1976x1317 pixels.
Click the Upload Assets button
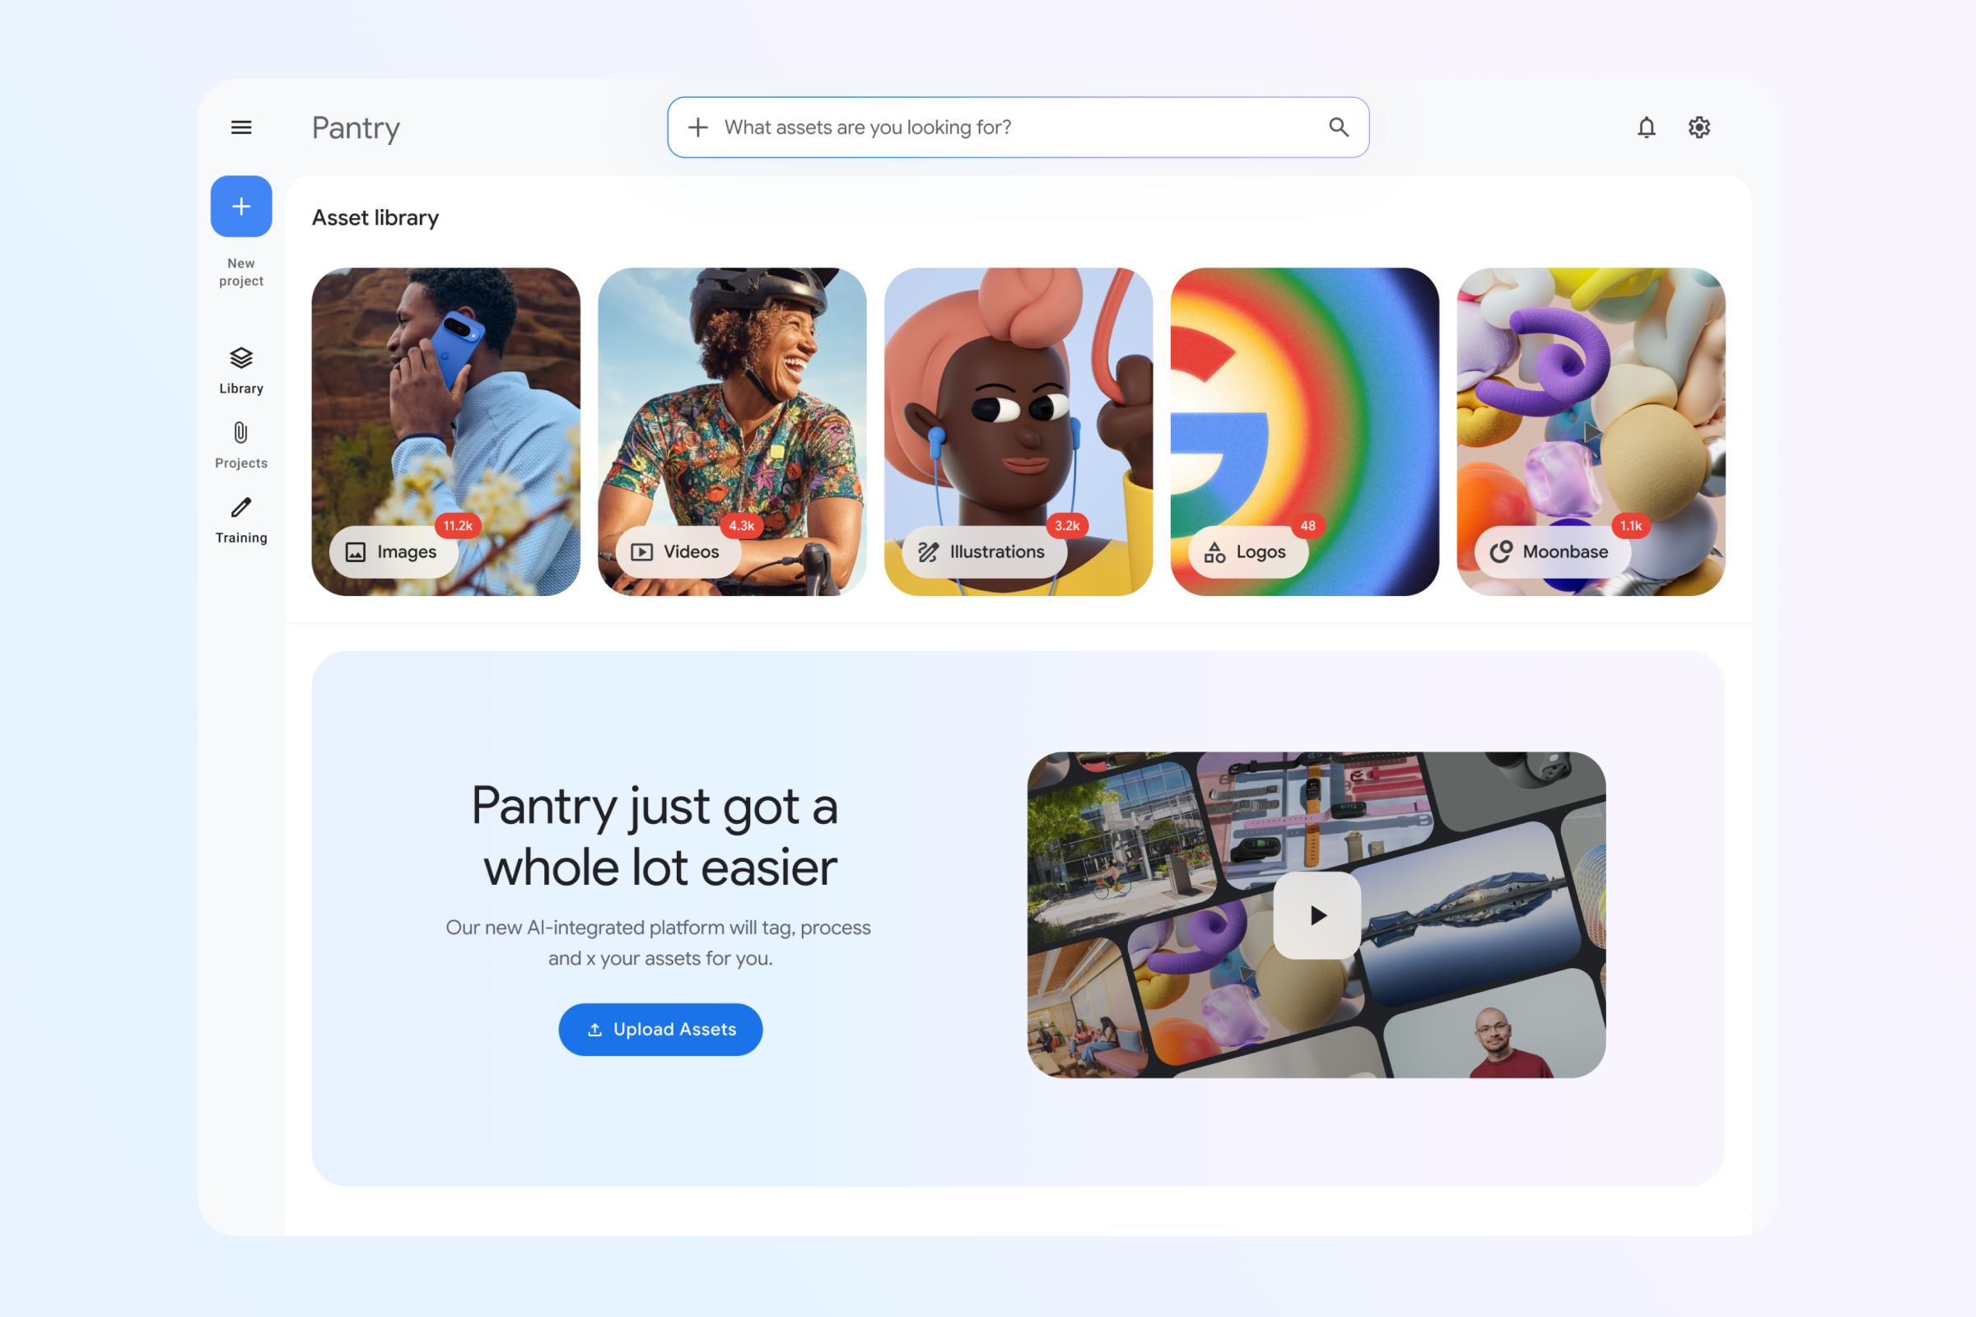660,1030
